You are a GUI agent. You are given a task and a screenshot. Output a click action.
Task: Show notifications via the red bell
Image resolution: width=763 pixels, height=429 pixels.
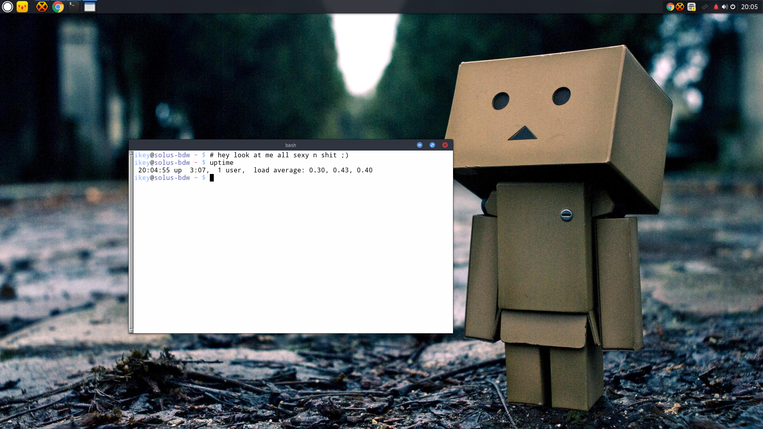[716, 7]
